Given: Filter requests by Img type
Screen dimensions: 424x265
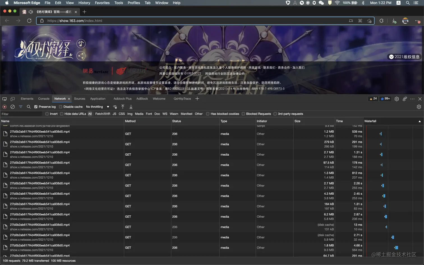Looking at the screenshot, I should 130,114.
